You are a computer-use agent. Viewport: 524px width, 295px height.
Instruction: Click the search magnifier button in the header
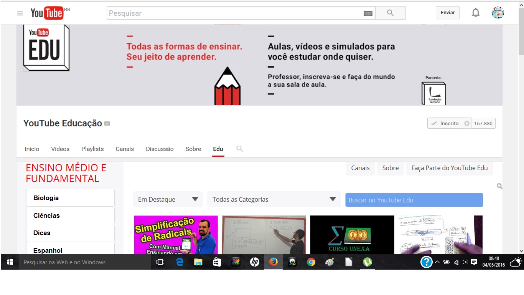[x=390, y=13]
